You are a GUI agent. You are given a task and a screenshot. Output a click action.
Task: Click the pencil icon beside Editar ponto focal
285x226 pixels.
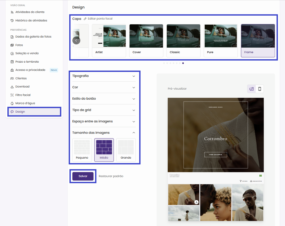point(85,19)
